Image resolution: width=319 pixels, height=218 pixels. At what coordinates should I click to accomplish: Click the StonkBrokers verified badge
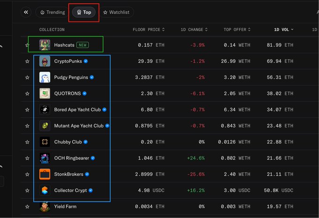(87, 174)
